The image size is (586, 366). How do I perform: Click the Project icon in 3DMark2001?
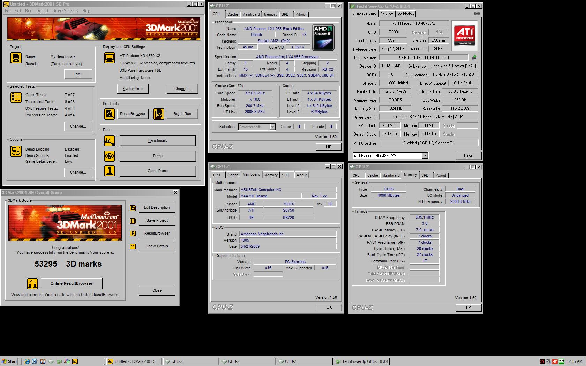pos(16,58)
